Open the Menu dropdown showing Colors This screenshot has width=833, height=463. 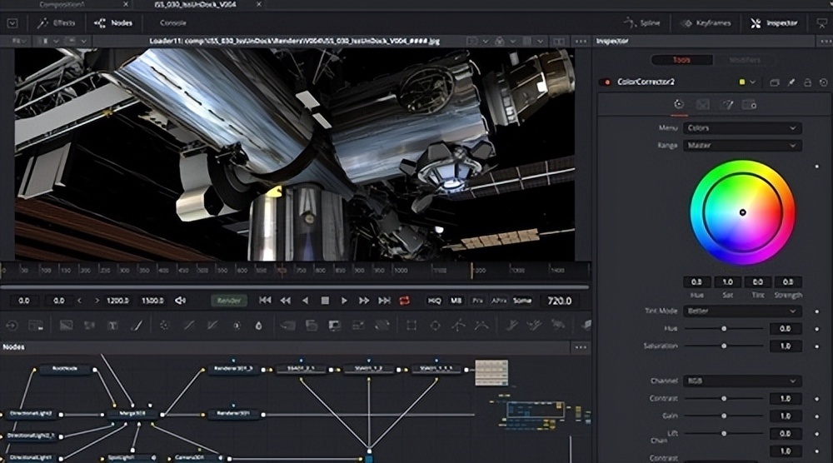(741, 128)
